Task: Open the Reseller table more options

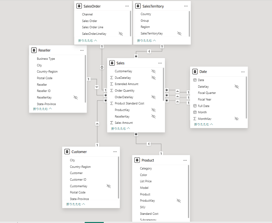Action: [x=82, y=50]
